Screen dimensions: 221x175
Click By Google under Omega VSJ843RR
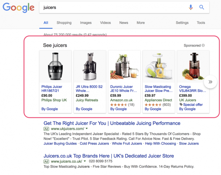(x=187, y=109)
